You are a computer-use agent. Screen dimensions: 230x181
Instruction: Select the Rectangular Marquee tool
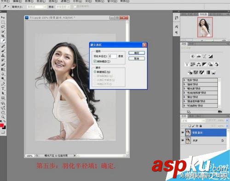click(x=3, y=22)
